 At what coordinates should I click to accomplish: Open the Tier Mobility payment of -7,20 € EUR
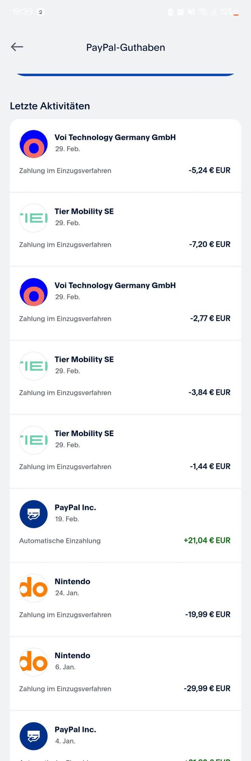[125, 229]
